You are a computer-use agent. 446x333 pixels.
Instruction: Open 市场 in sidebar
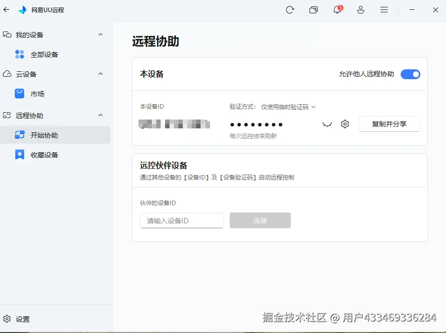(x=55, y=93)
